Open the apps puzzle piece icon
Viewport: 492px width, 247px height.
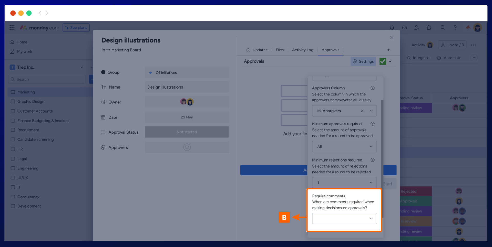tap(429, 28)
